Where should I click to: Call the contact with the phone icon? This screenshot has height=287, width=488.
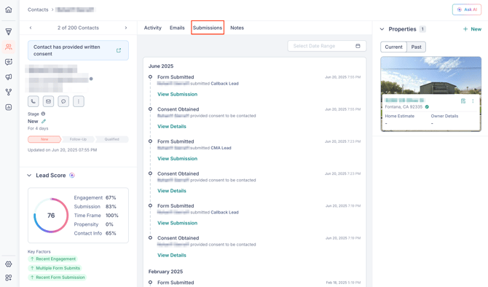click(x=34, y=101)
